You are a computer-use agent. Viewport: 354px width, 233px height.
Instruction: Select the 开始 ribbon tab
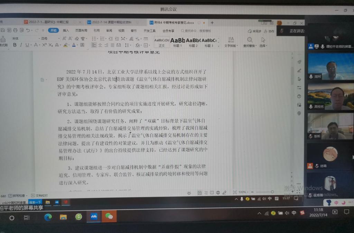coord(53,30)
